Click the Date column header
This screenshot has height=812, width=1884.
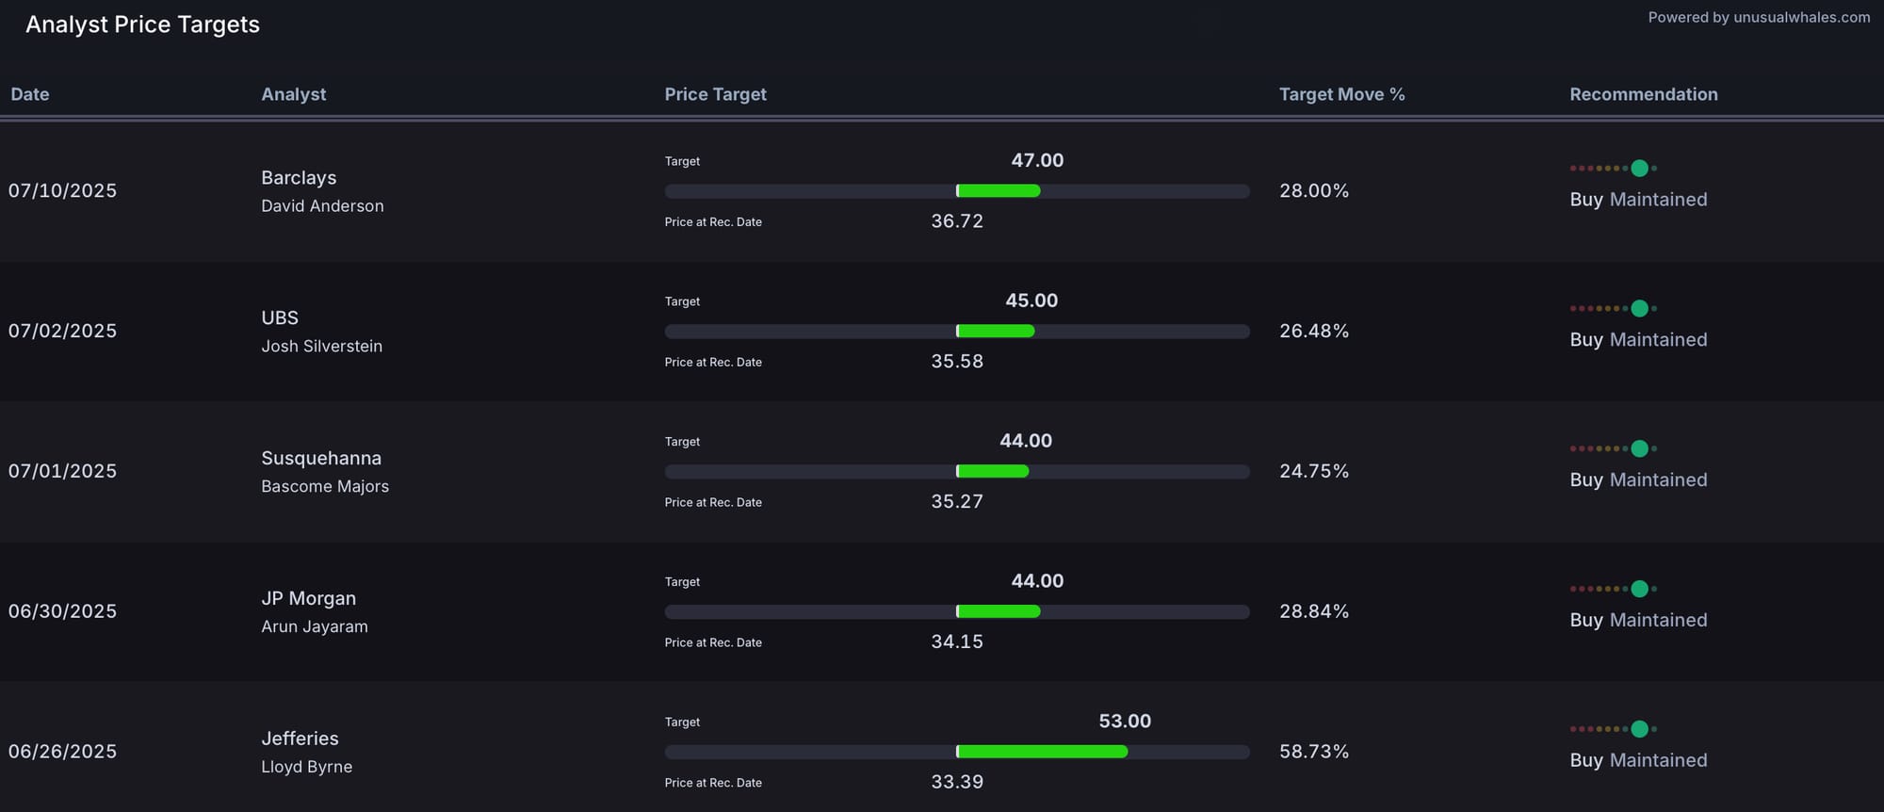pyautogui.click(x=30, y=94)
